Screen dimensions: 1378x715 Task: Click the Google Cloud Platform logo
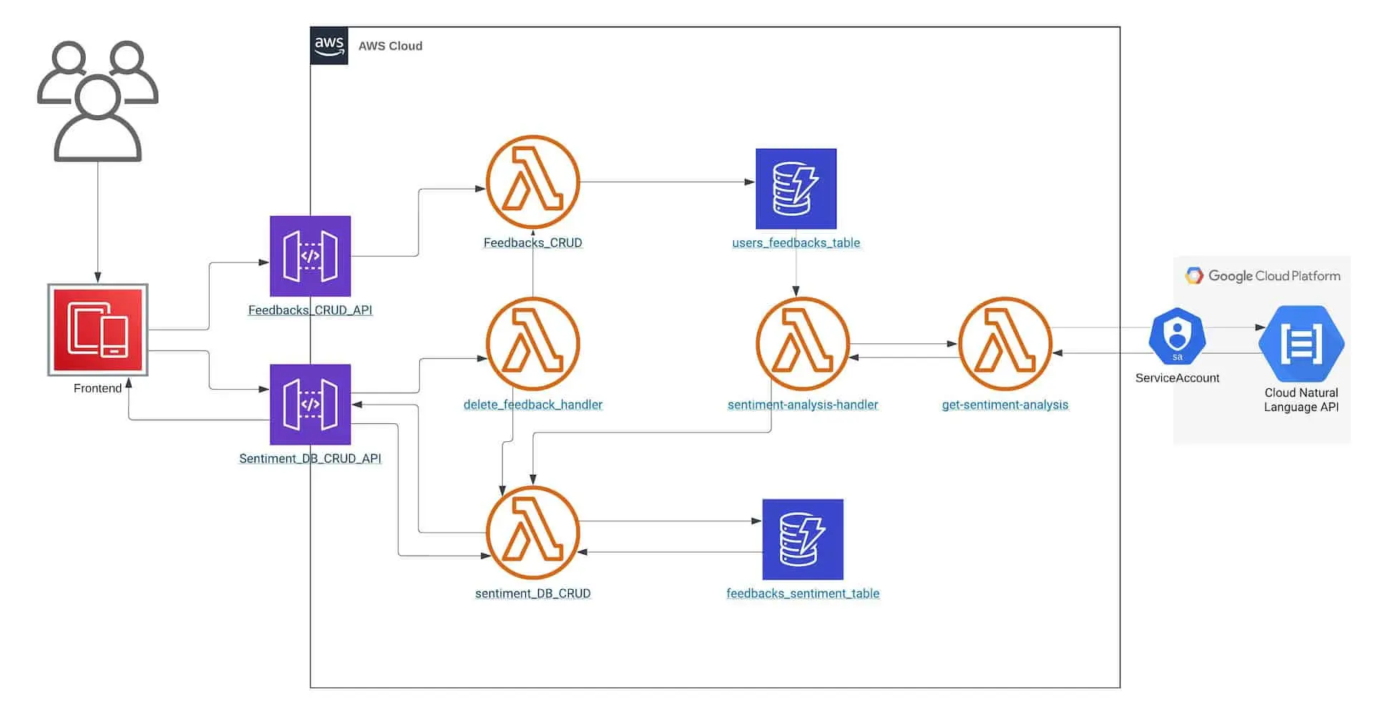click(x=1194, y=275)
